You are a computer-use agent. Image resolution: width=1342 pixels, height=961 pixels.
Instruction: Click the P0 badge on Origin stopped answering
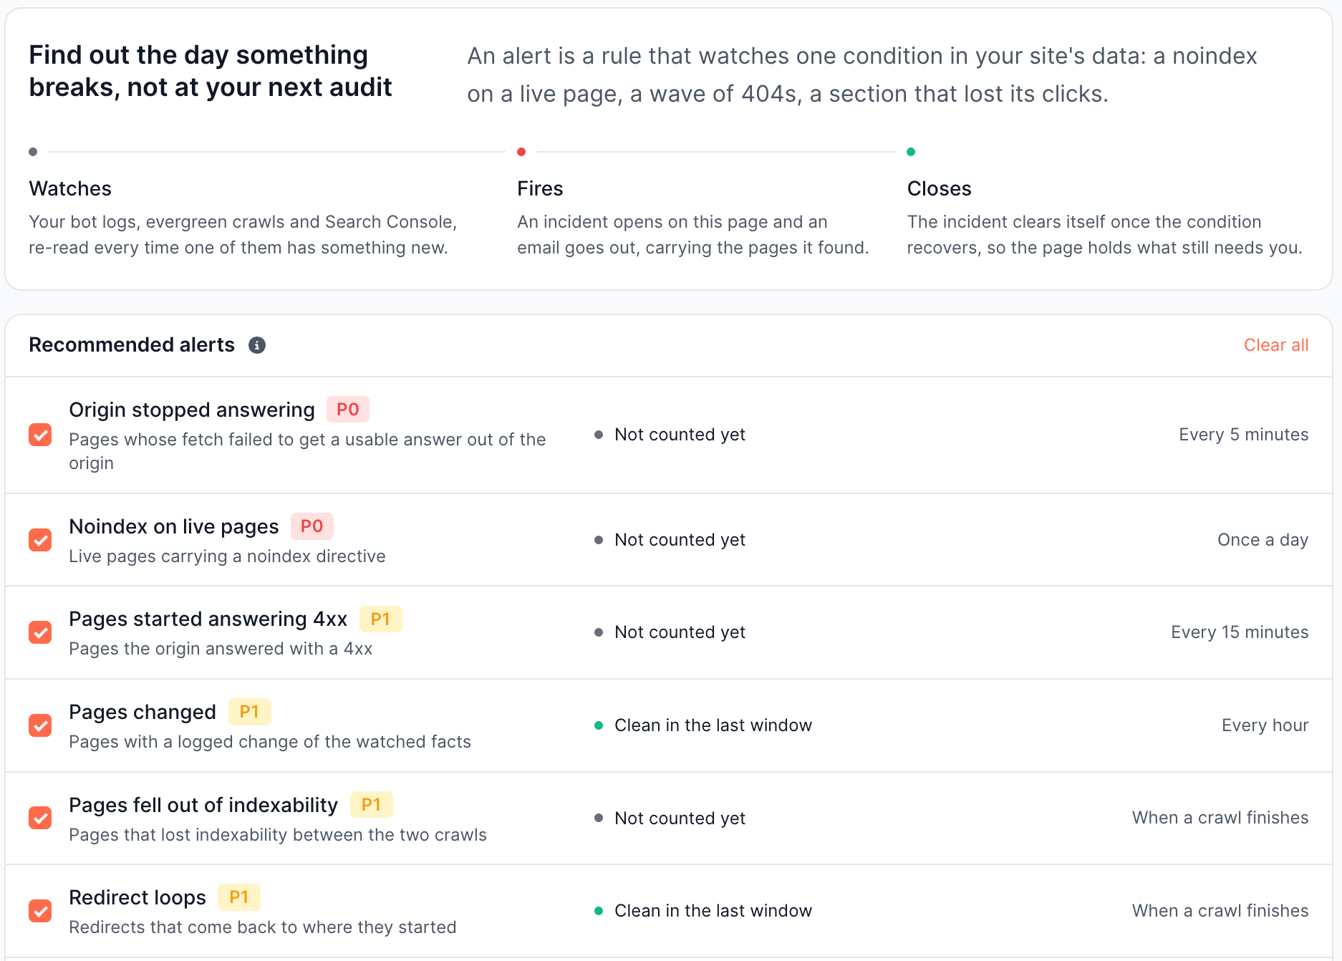point(348,410)
